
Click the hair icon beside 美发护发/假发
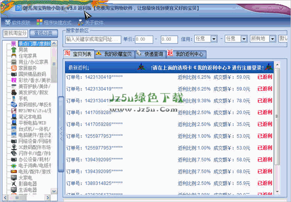click(14, 92)
